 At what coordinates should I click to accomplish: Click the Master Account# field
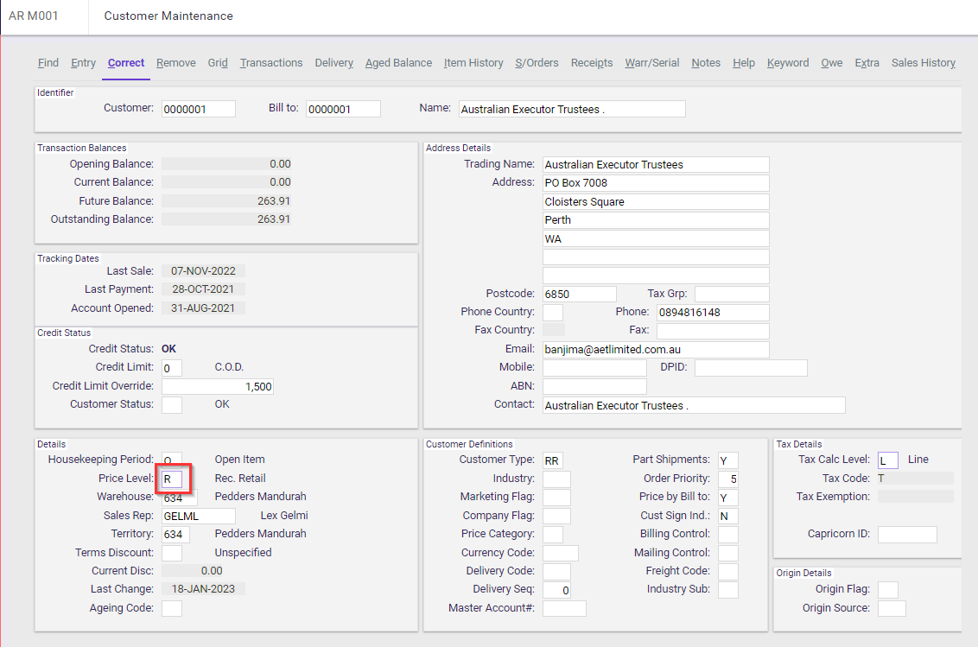coord(564,608)
